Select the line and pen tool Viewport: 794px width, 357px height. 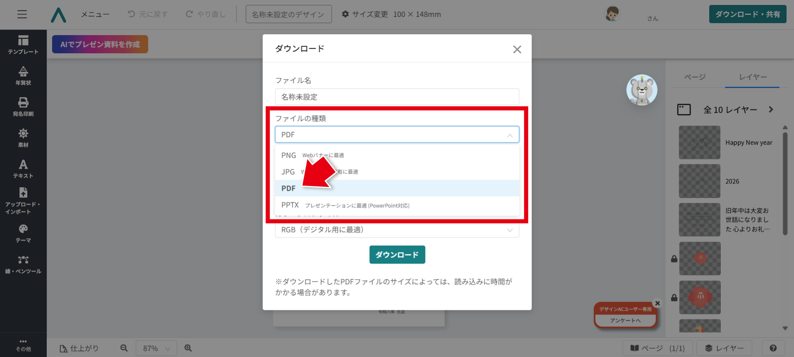click(x=23, y=264)
